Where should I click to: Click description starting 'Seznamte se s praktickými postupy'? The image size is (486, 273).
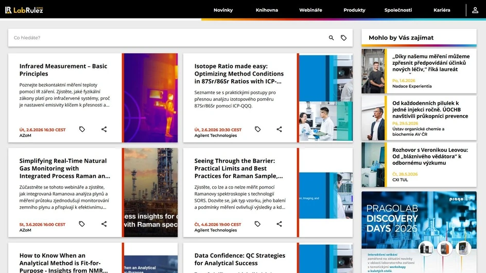pyautogui.click(x=235, y=99)
